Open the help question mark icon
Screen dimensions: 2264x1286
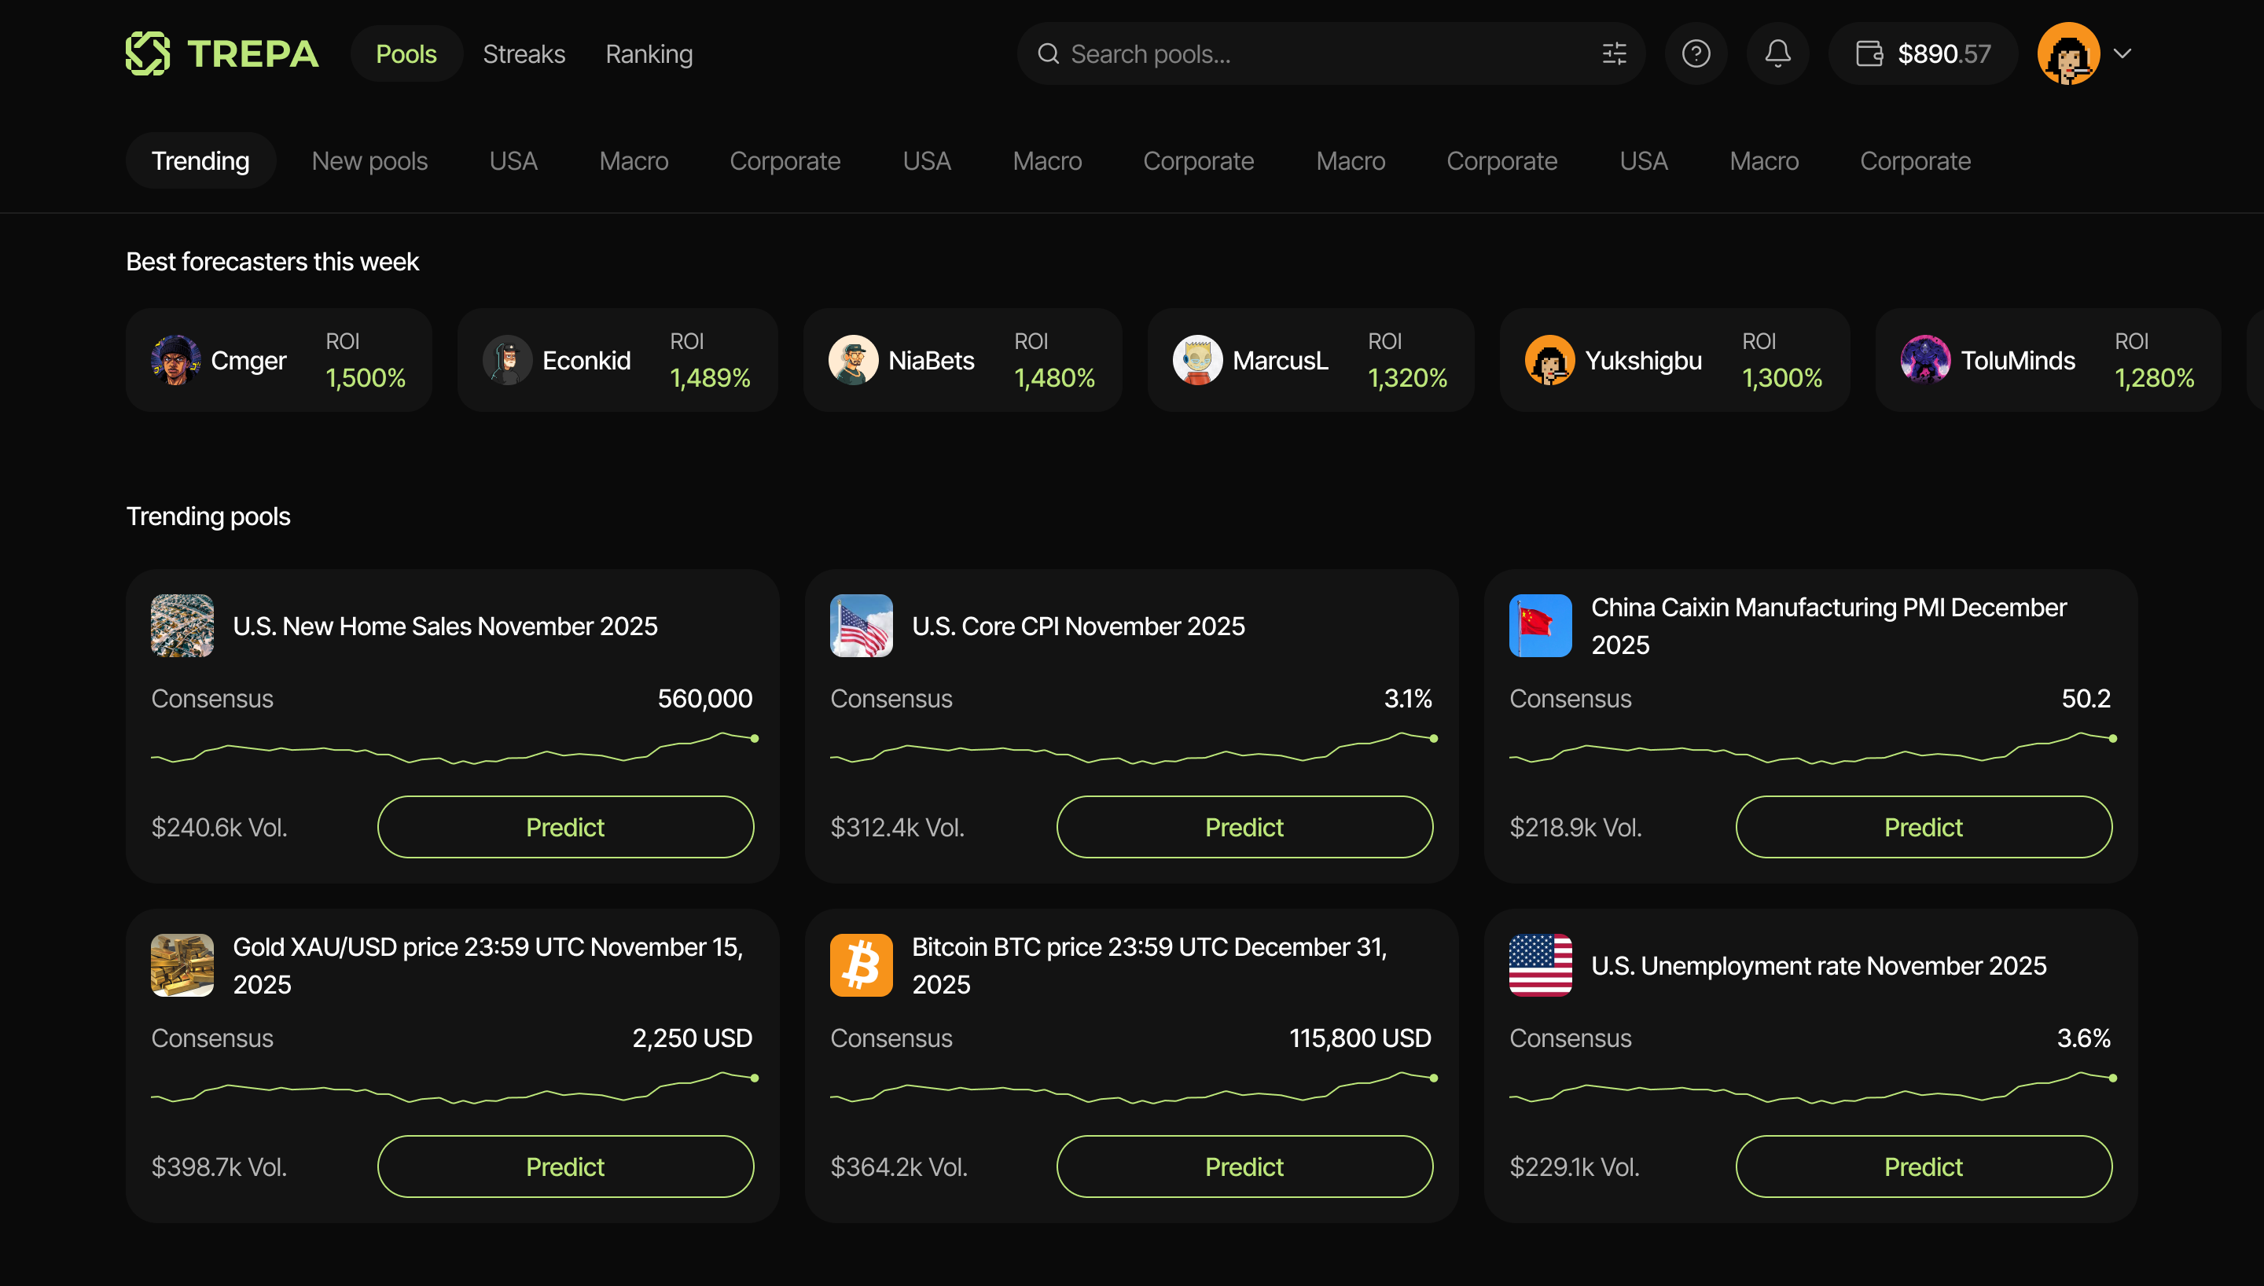coord(1696,54)
